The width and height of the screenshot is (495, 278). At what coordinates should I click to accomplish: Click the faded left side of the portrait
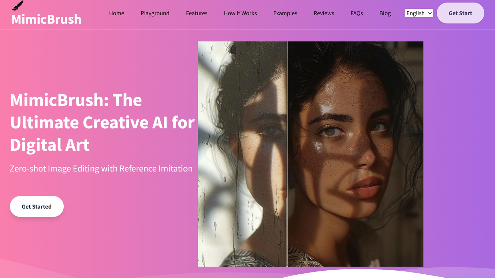(242, 154)
